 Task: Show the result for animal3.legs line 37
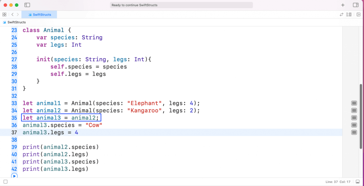tap(354, 133)
